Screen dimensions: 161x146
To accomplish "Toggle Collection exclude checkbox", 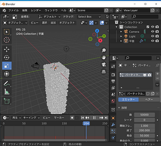I will click(x=148, y=27).
